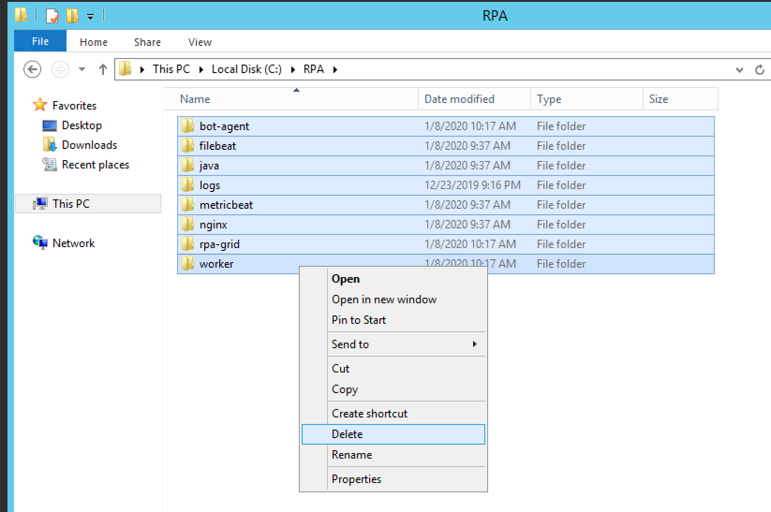Open the File tab
This screenshot has width=771, height=512.
point(40,41)
